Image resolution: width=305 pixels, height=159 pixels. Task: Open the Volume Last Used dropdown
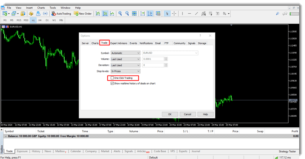click(125, 59)
